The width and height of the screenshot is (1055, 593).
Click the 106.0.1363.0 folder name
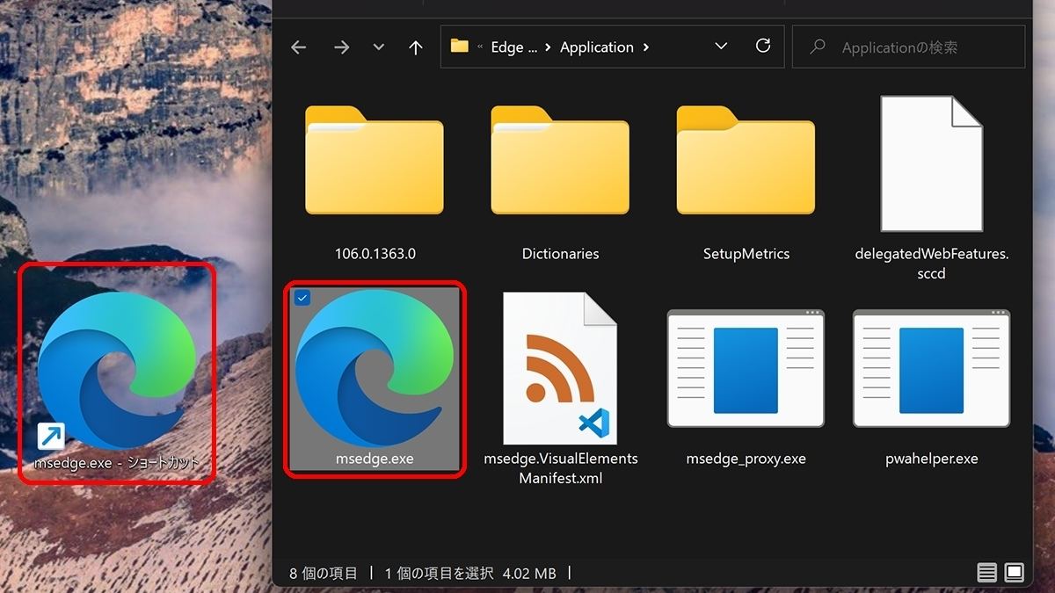(375, 254)
